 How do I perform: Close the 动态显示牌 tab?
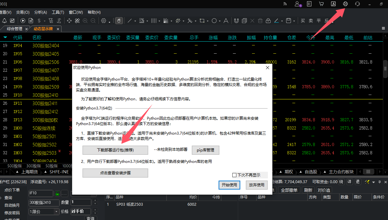pyautogui.click(x=58, y=29)
